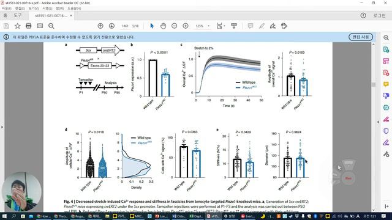Open the Fill & Sign tool in right pane
The height and width of the screenshot is (220, 392).
pyautogui.click(x=386, y=142)
